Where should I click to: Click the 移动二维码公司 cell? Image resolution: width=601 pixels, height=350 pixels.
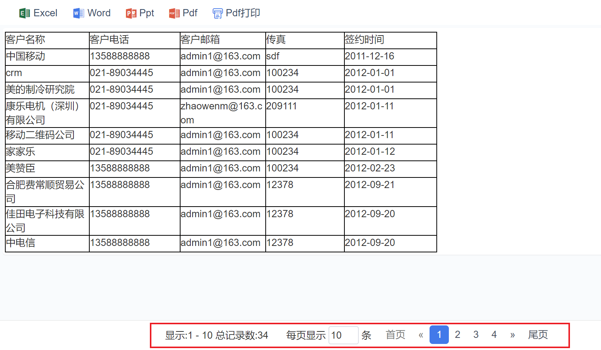coord(47,136)
